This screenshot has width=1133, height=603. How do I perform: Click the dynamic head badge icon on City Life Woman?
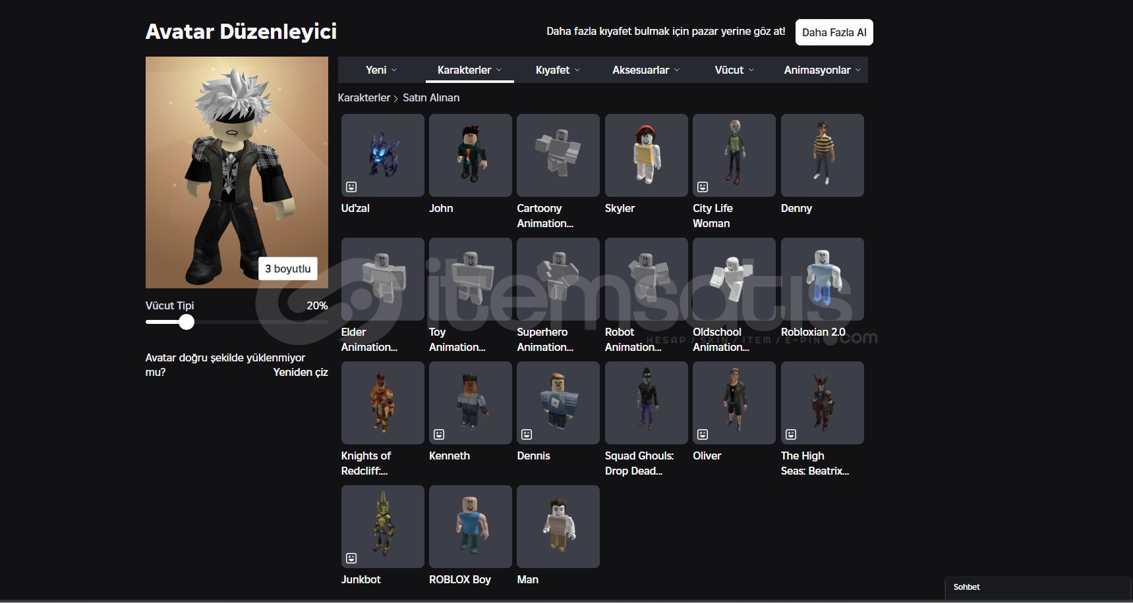pyautogui.click(x=703, y=187)
